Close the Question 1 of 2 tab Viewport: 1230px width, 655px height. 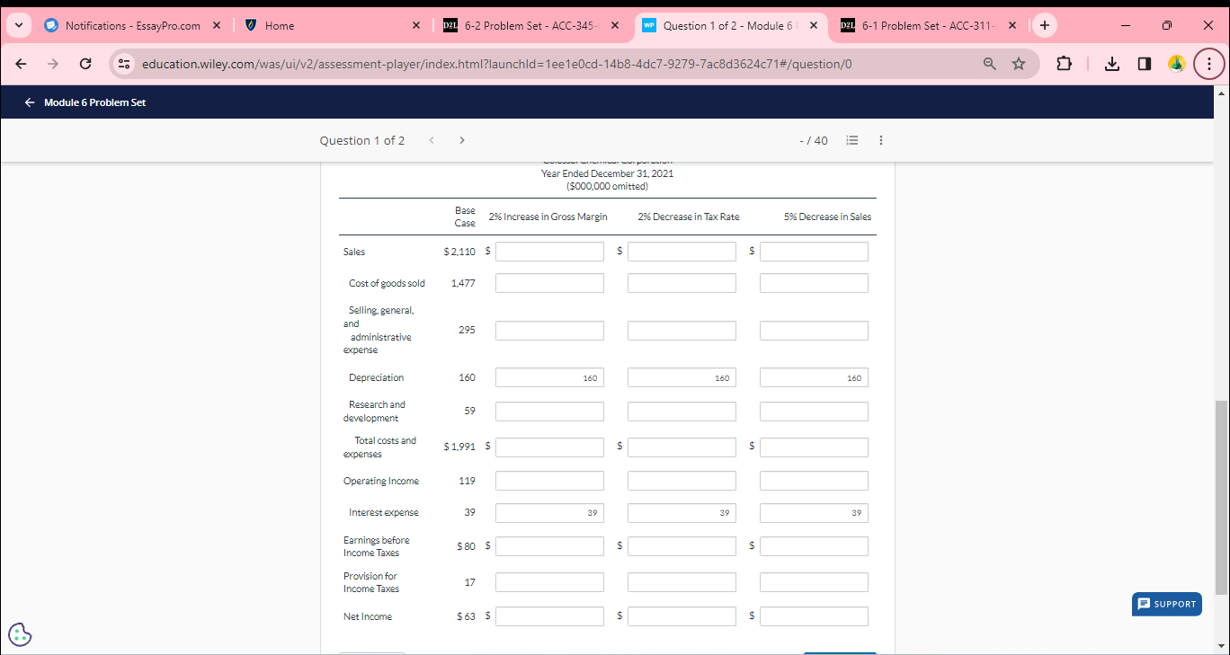[813, 25]
